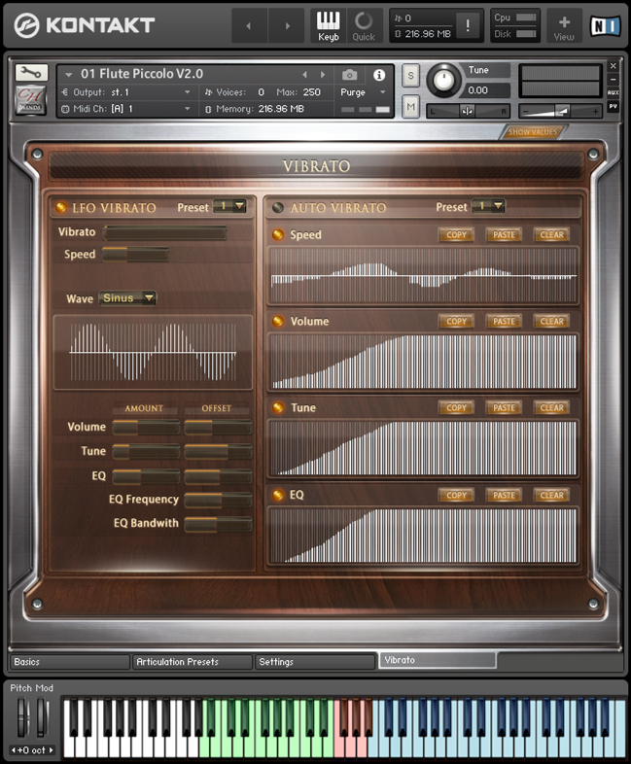Open LFO Vibrato Preset dropdown

[230, 206]
